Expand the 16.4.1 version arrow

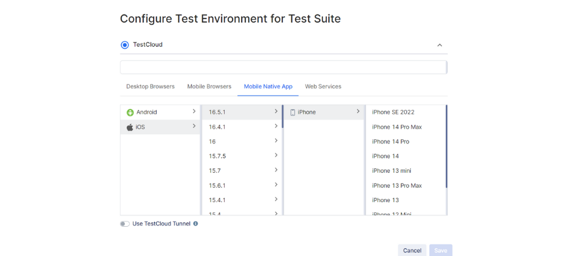[x=276, y=126]
